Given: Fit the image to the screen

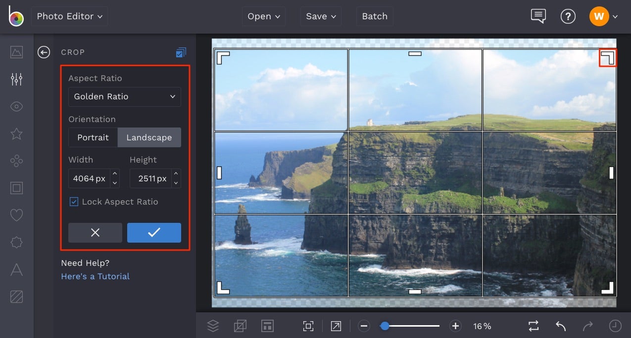Looking at the screenshot, I should [308, 326].
